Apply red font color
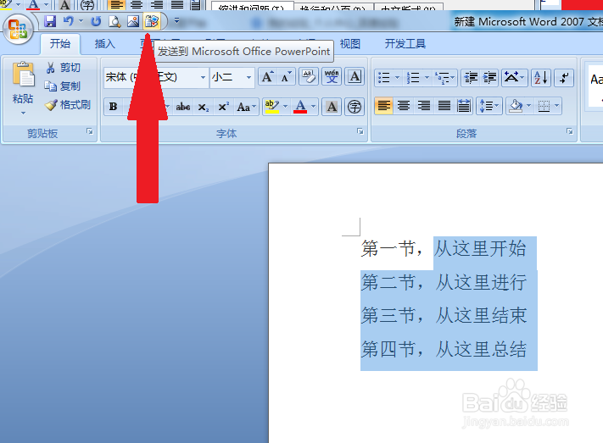Viewport: 603px width, 443px height. click(x=300, y=107)
